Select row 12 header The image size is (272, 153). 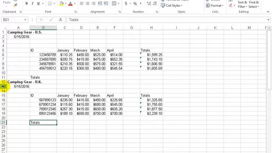[x=3, y=82]
